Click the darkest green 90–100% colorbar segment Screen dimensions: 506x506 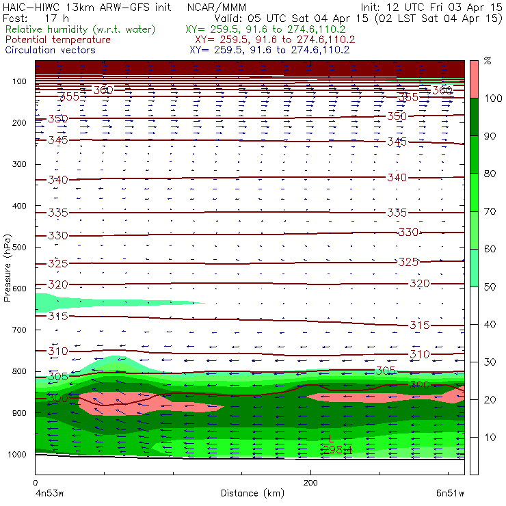point(474,117)
